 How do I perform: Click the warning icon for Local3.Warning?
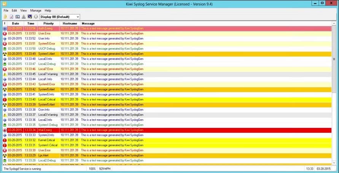click(x=5, y=115)
